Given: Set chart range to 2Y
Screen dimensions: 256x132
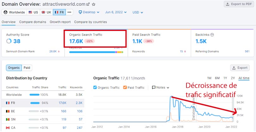Looking at the screenshot, I should pos(233,78).
